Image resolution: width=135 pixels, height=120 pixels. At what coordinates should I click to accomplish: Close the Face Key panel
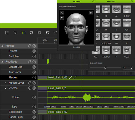[93, 1]
